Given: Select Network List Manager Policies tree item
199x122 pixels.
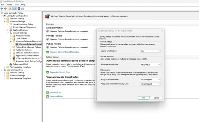Looking at the screenshot, I should tap(28, 47).
